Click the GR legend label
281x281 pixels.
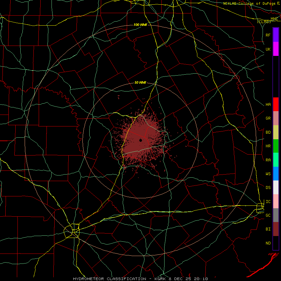[x=268, y=118]
